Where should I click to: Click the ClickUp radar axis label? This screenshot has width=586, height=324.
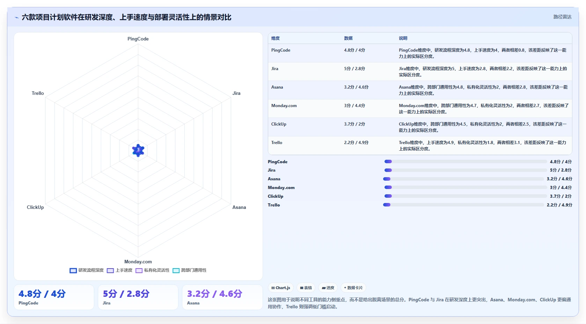[x=35, y=207]
